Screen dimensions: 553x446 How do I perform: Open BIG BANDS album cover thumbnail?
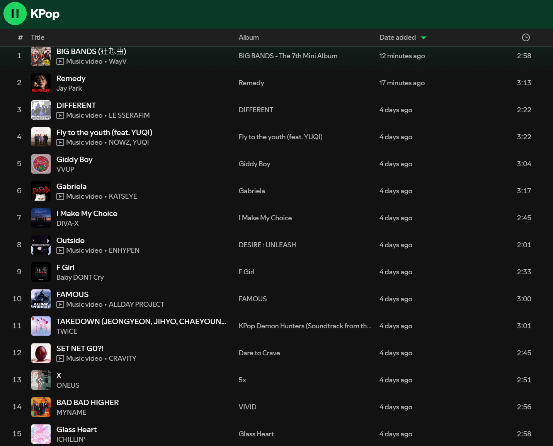41,56
